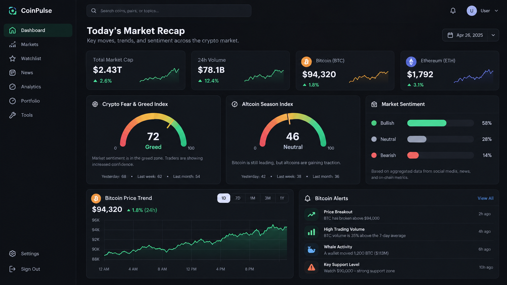Click the Bullish 58% value
The height and width of the screenshot is (285, 507).
pyautogui.click(x=487, y=123)
